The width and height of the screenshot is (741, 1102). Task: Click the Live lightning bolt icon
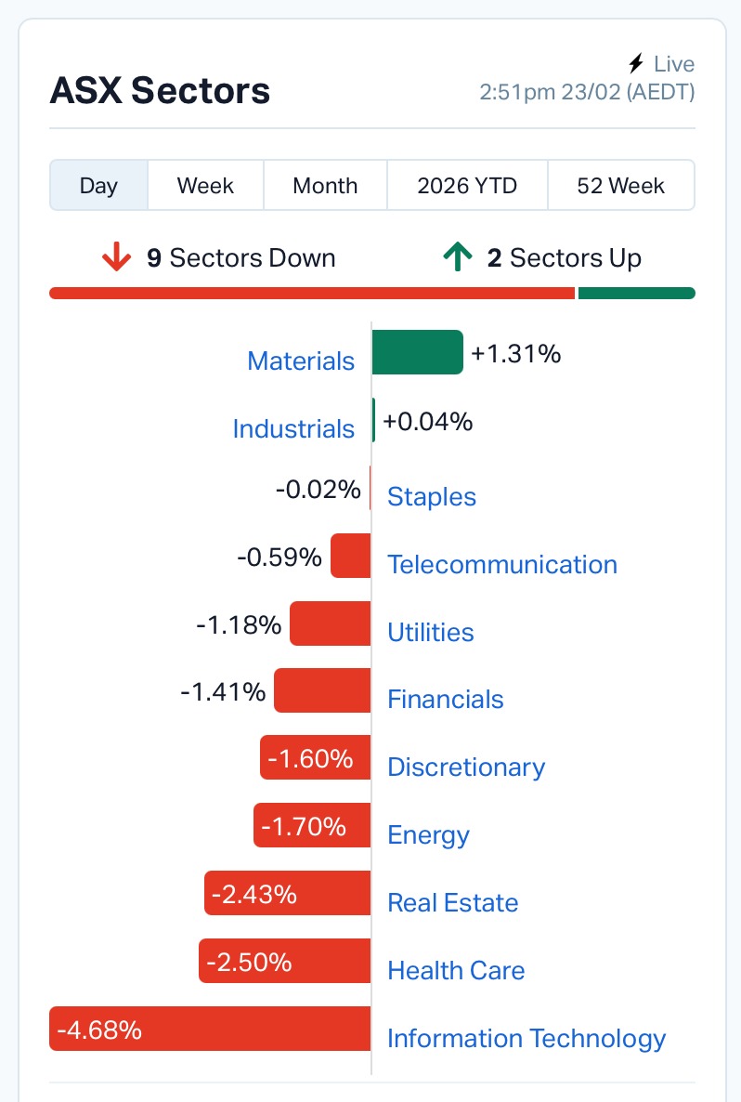[636, 64]
